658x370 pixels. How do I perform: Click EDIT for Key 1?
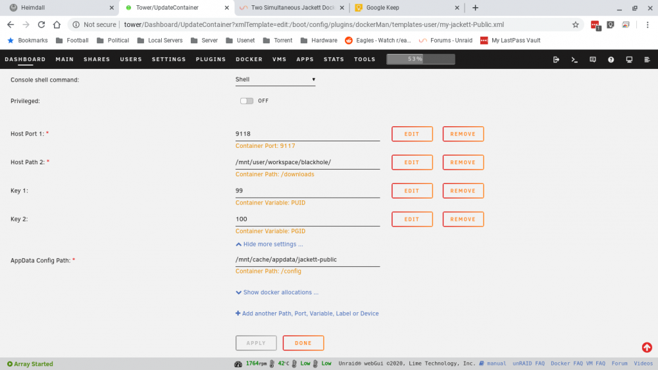click(412, 191)
